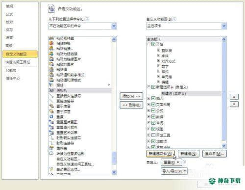The width and height of the screenshot is (245, 190).
Task: Select the 置于底层 command icon
Action: pyautogui.click(x=51, y=106)
